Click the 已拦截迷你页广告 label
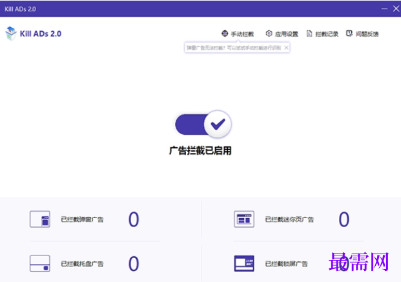Viewport: 401px width, 282px height. click(289, 219)
